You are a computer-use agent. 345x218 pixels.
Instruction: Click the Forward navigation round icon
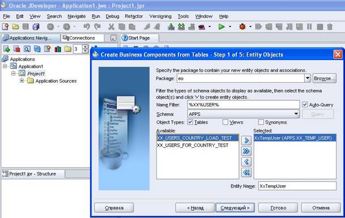tap(67, 27)
